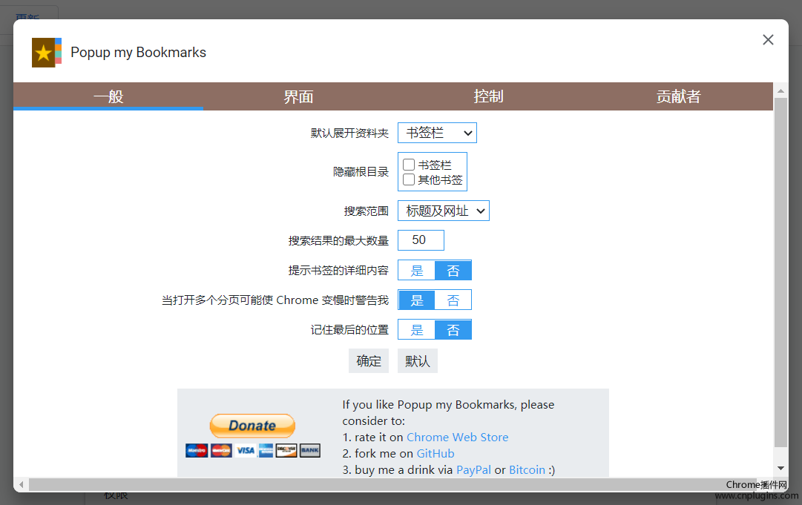Click the horizontal scrollbar left arrow

21,484
